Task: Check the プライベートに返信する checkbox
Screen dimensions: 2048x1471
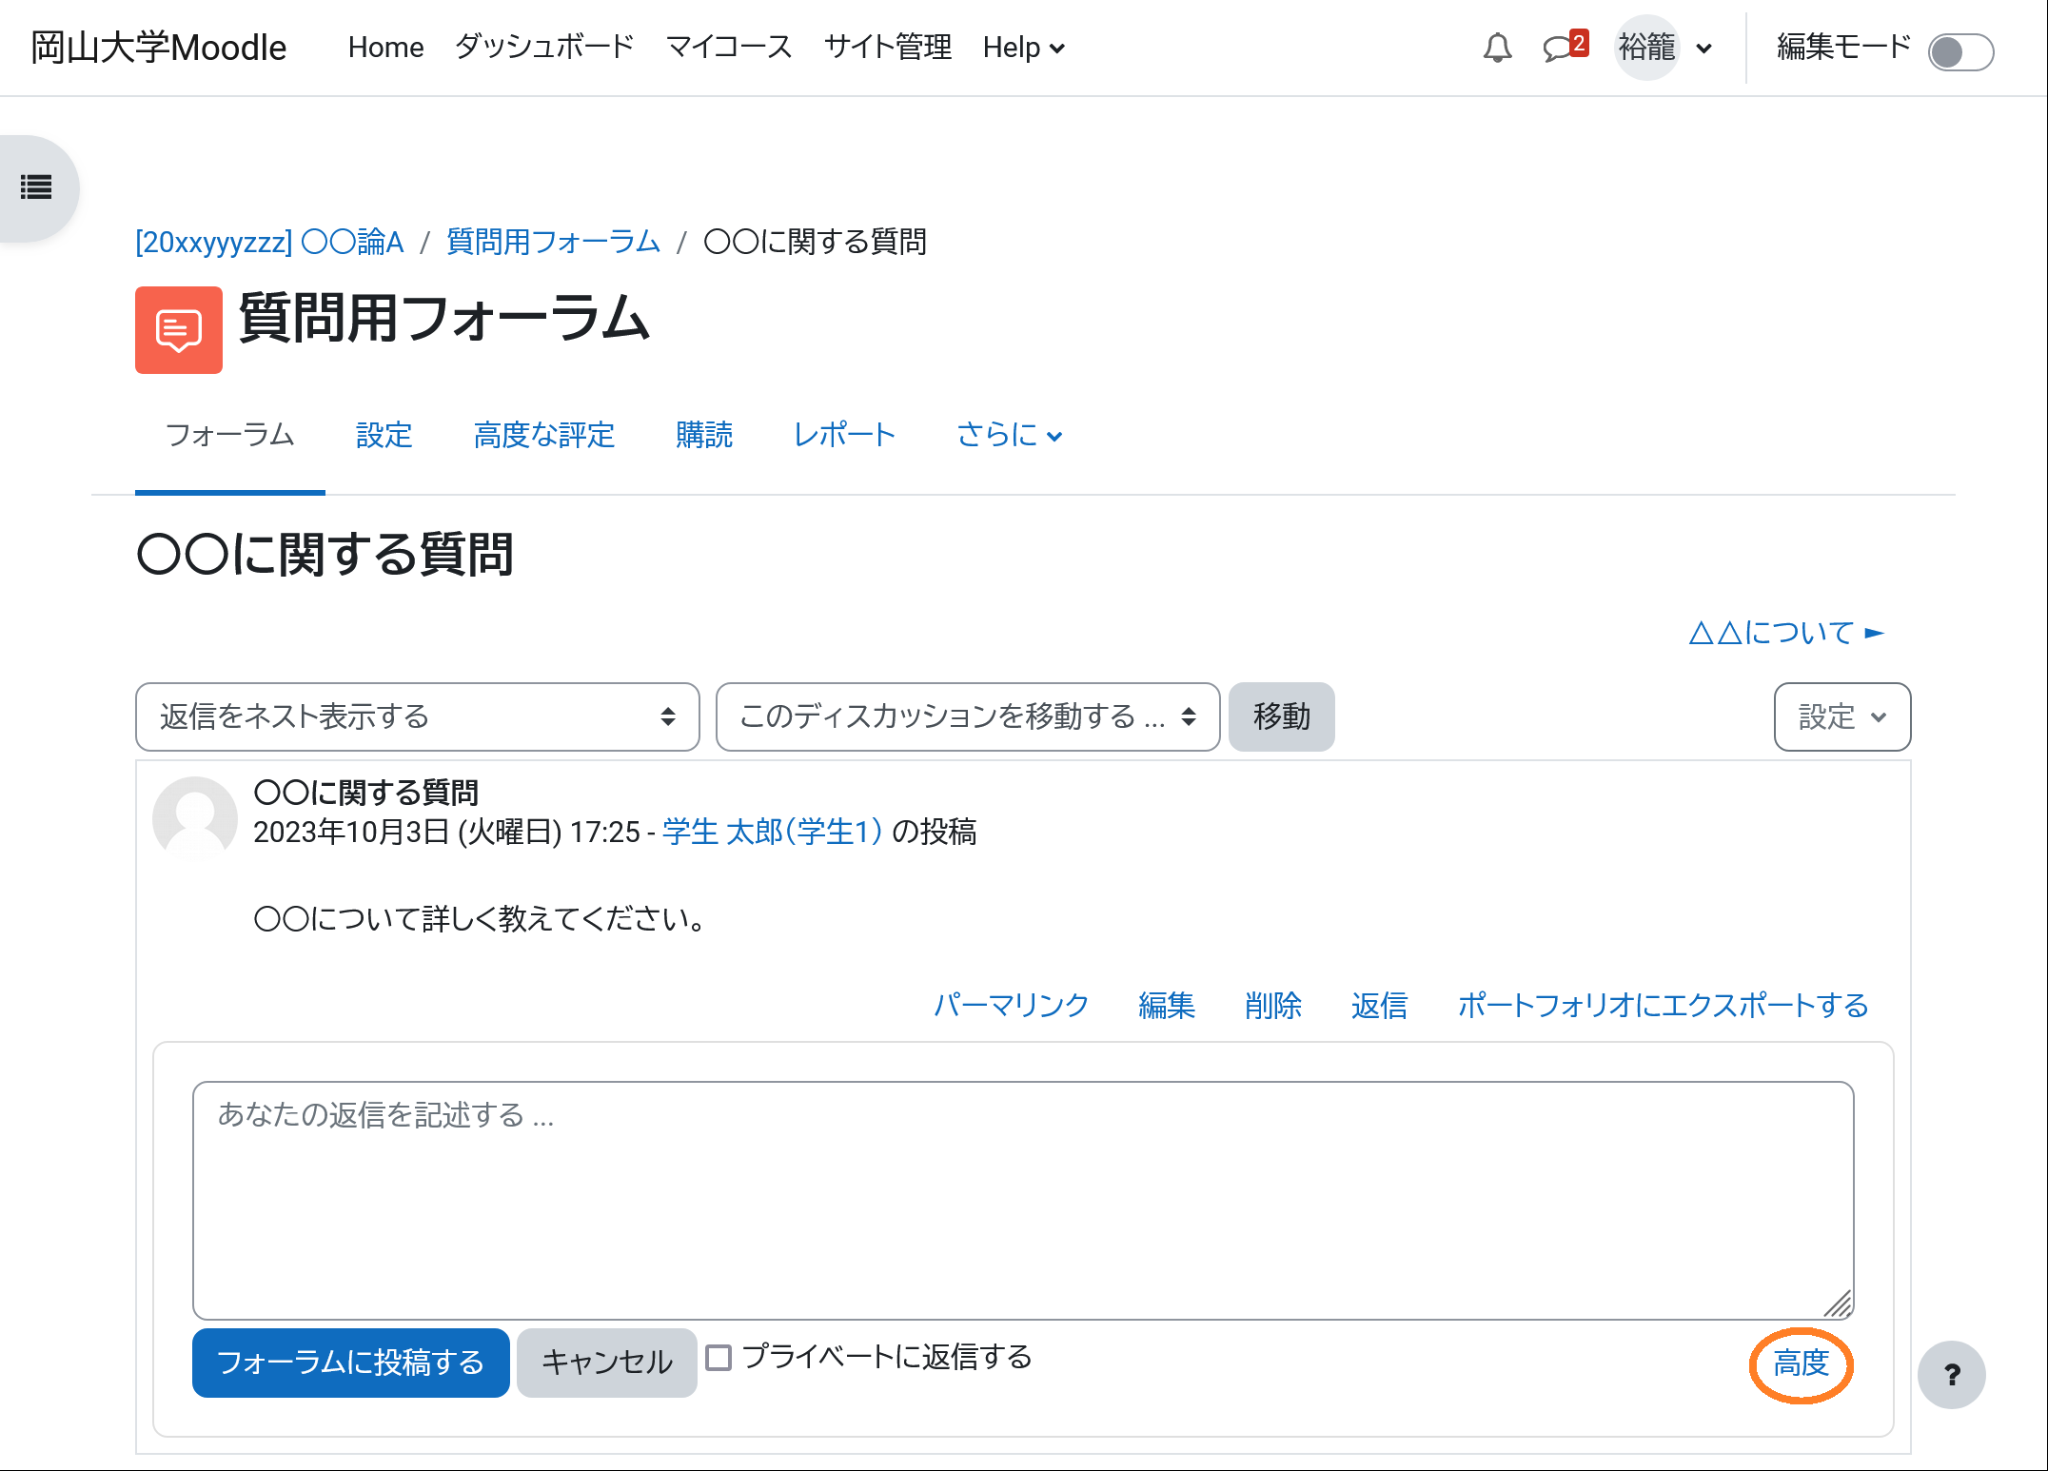Action: click(x=719, y=1358)
